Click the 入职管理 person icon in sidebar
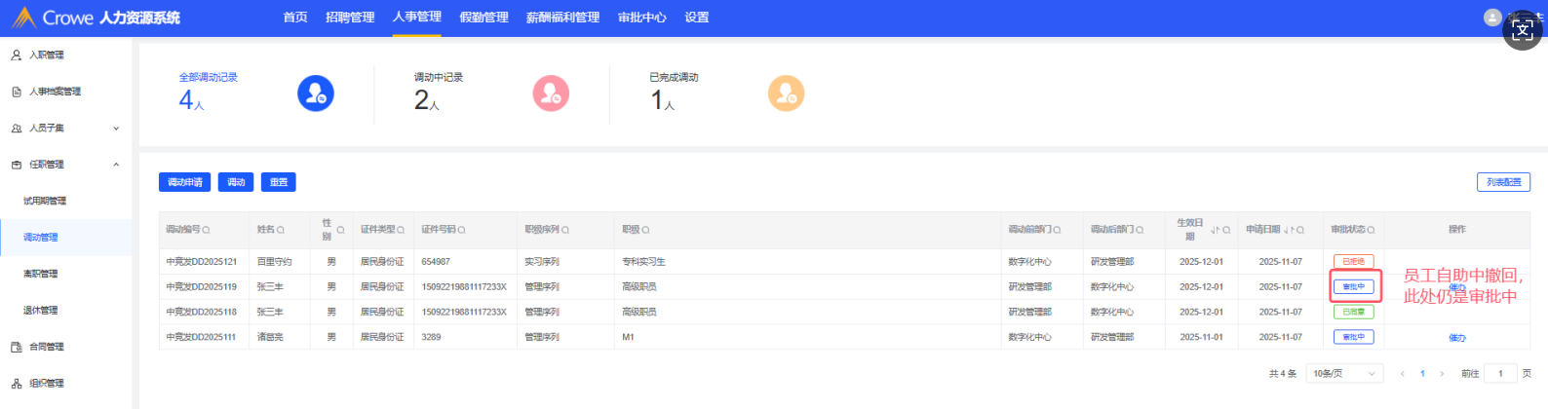This screenshot has height=409, width=1548. [x=17, y=56]
